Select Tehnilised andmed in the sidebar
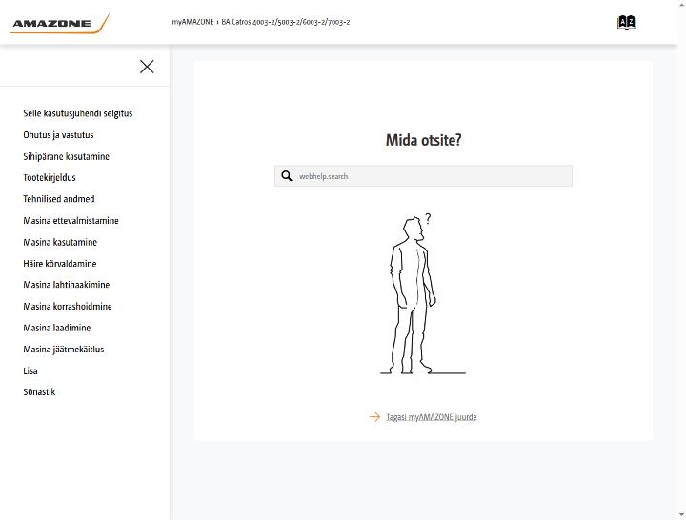Screen dimensions: 686x520 tap(59, 199)
